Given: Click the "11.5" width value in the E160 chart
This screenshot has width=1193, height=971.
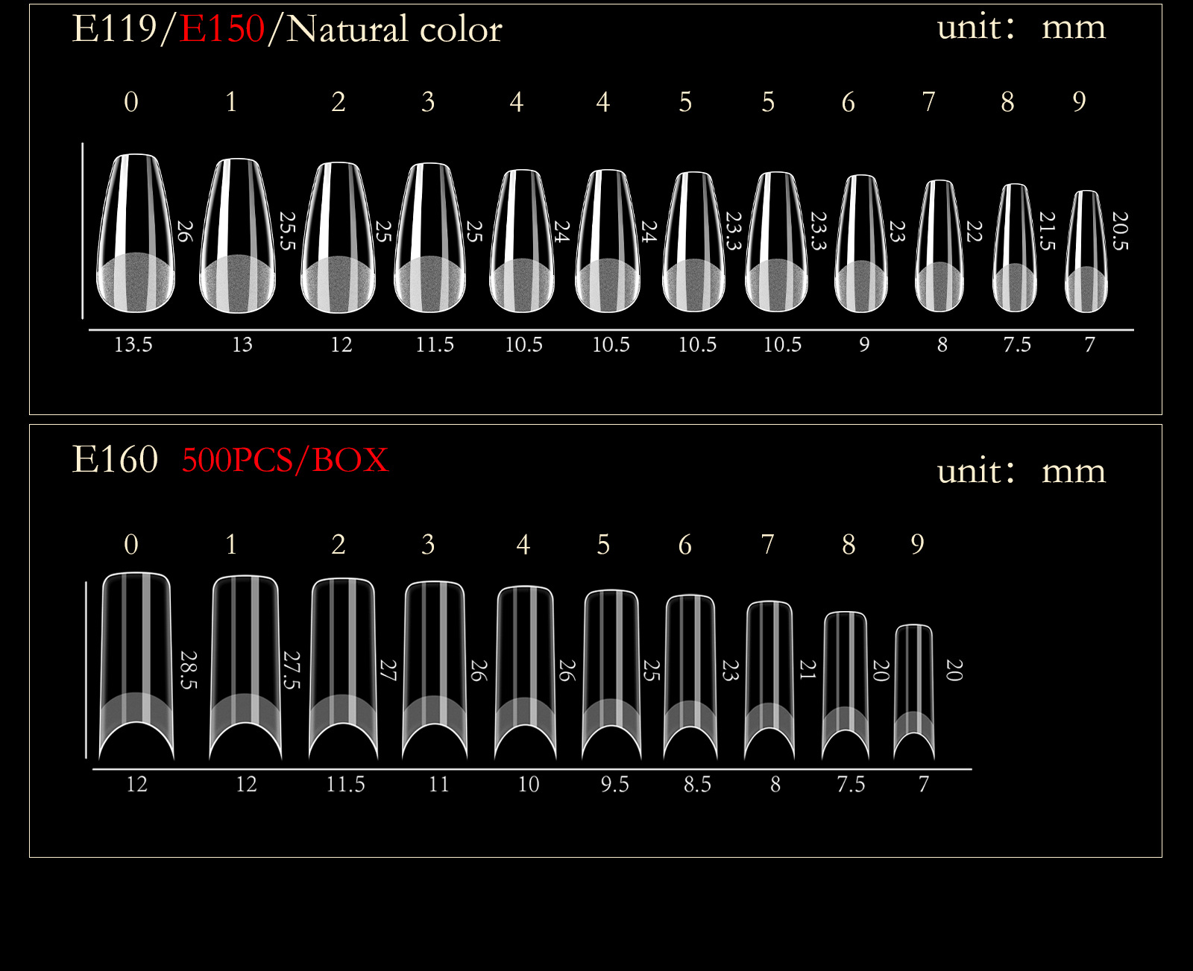Looking at the screenshot, I should (x=345, y=784).
